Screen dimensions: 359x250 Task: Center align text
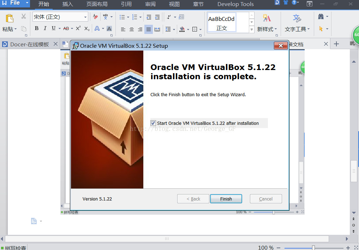131,29
